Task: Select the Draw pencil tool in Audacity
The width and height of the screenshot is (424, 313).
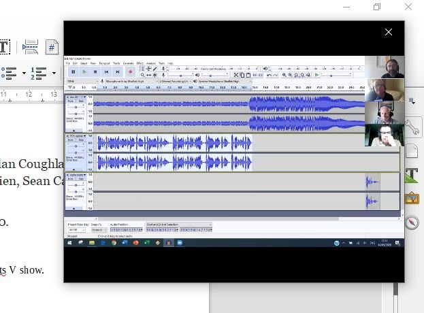Action: (155, 69)
